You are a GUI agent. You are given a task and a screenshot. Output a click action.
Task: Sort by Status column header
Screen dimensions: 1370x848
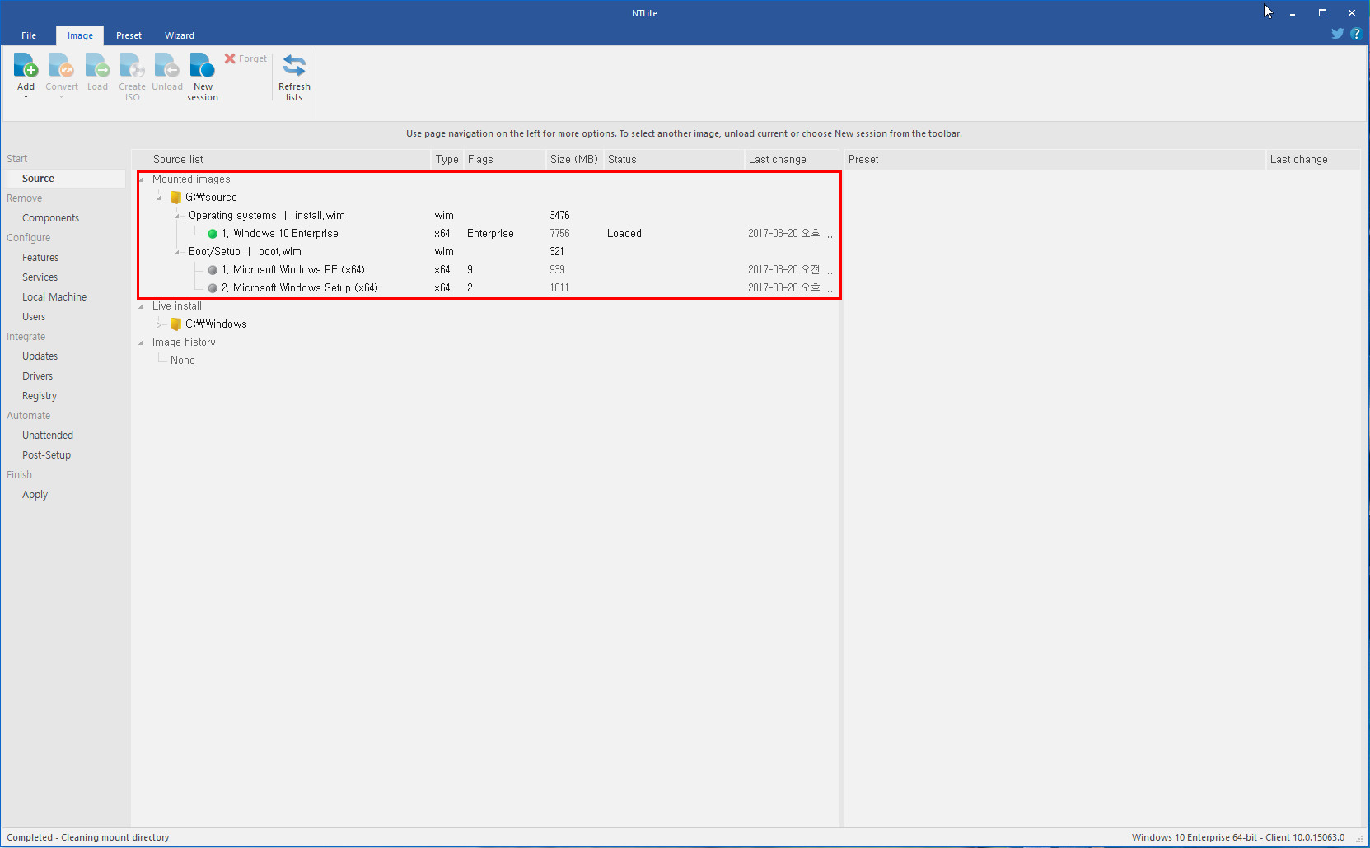674,160
